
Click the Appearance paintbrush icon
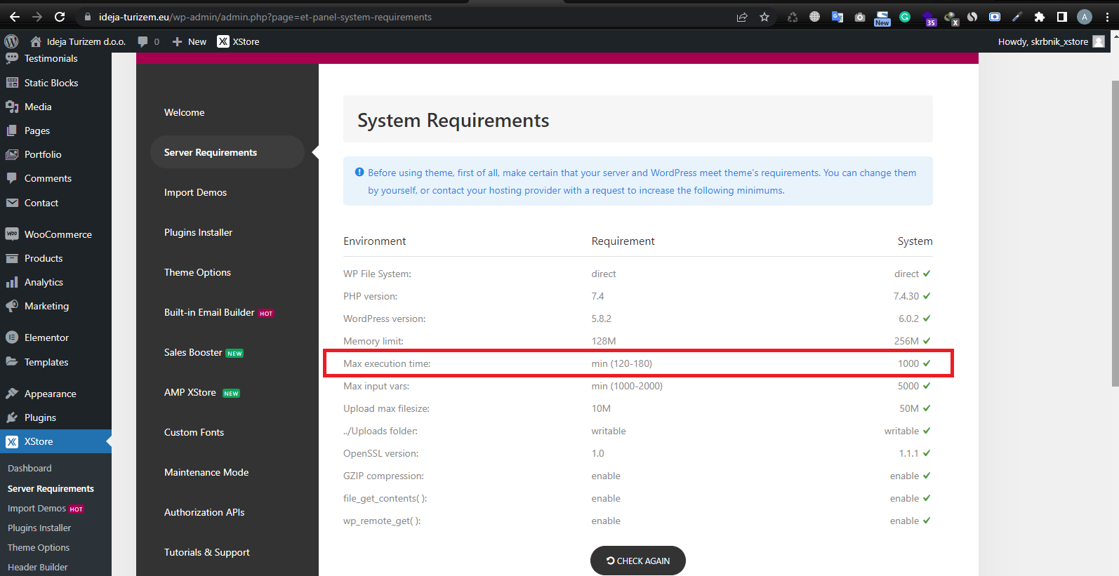coord(12,394)
